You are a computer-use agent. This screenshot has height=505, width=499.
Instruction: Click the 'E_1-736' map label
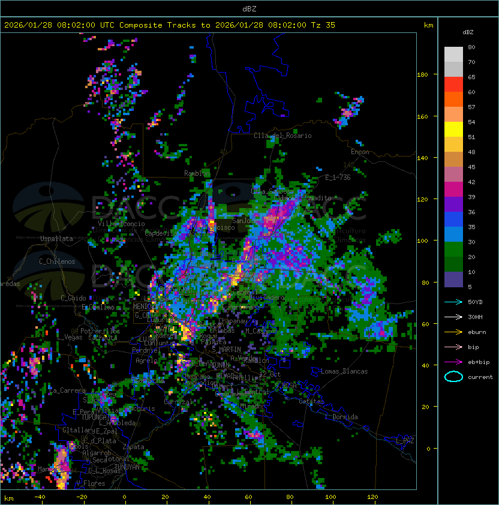pos(338,178)
